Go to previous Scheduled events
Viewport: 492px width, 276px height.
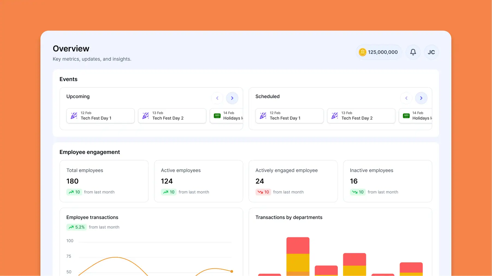406,98
